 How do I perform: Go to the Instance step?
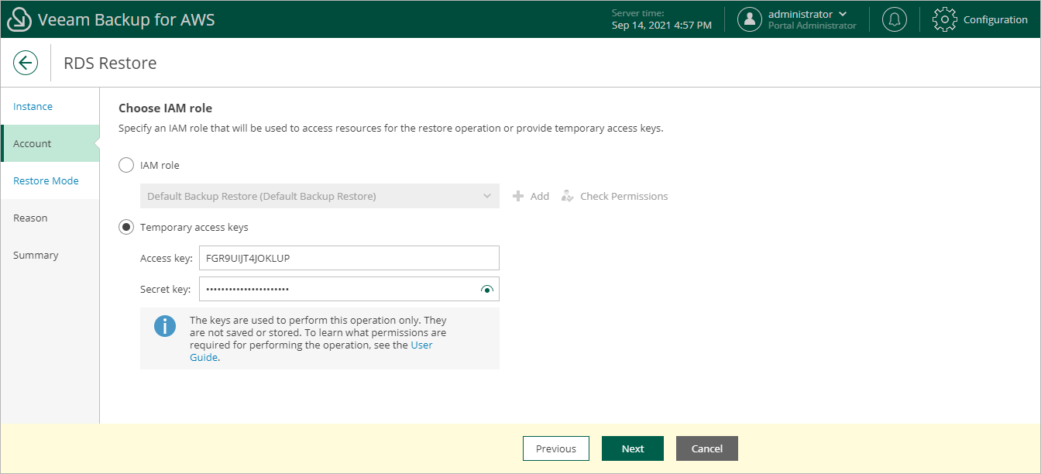coord(33,106)
